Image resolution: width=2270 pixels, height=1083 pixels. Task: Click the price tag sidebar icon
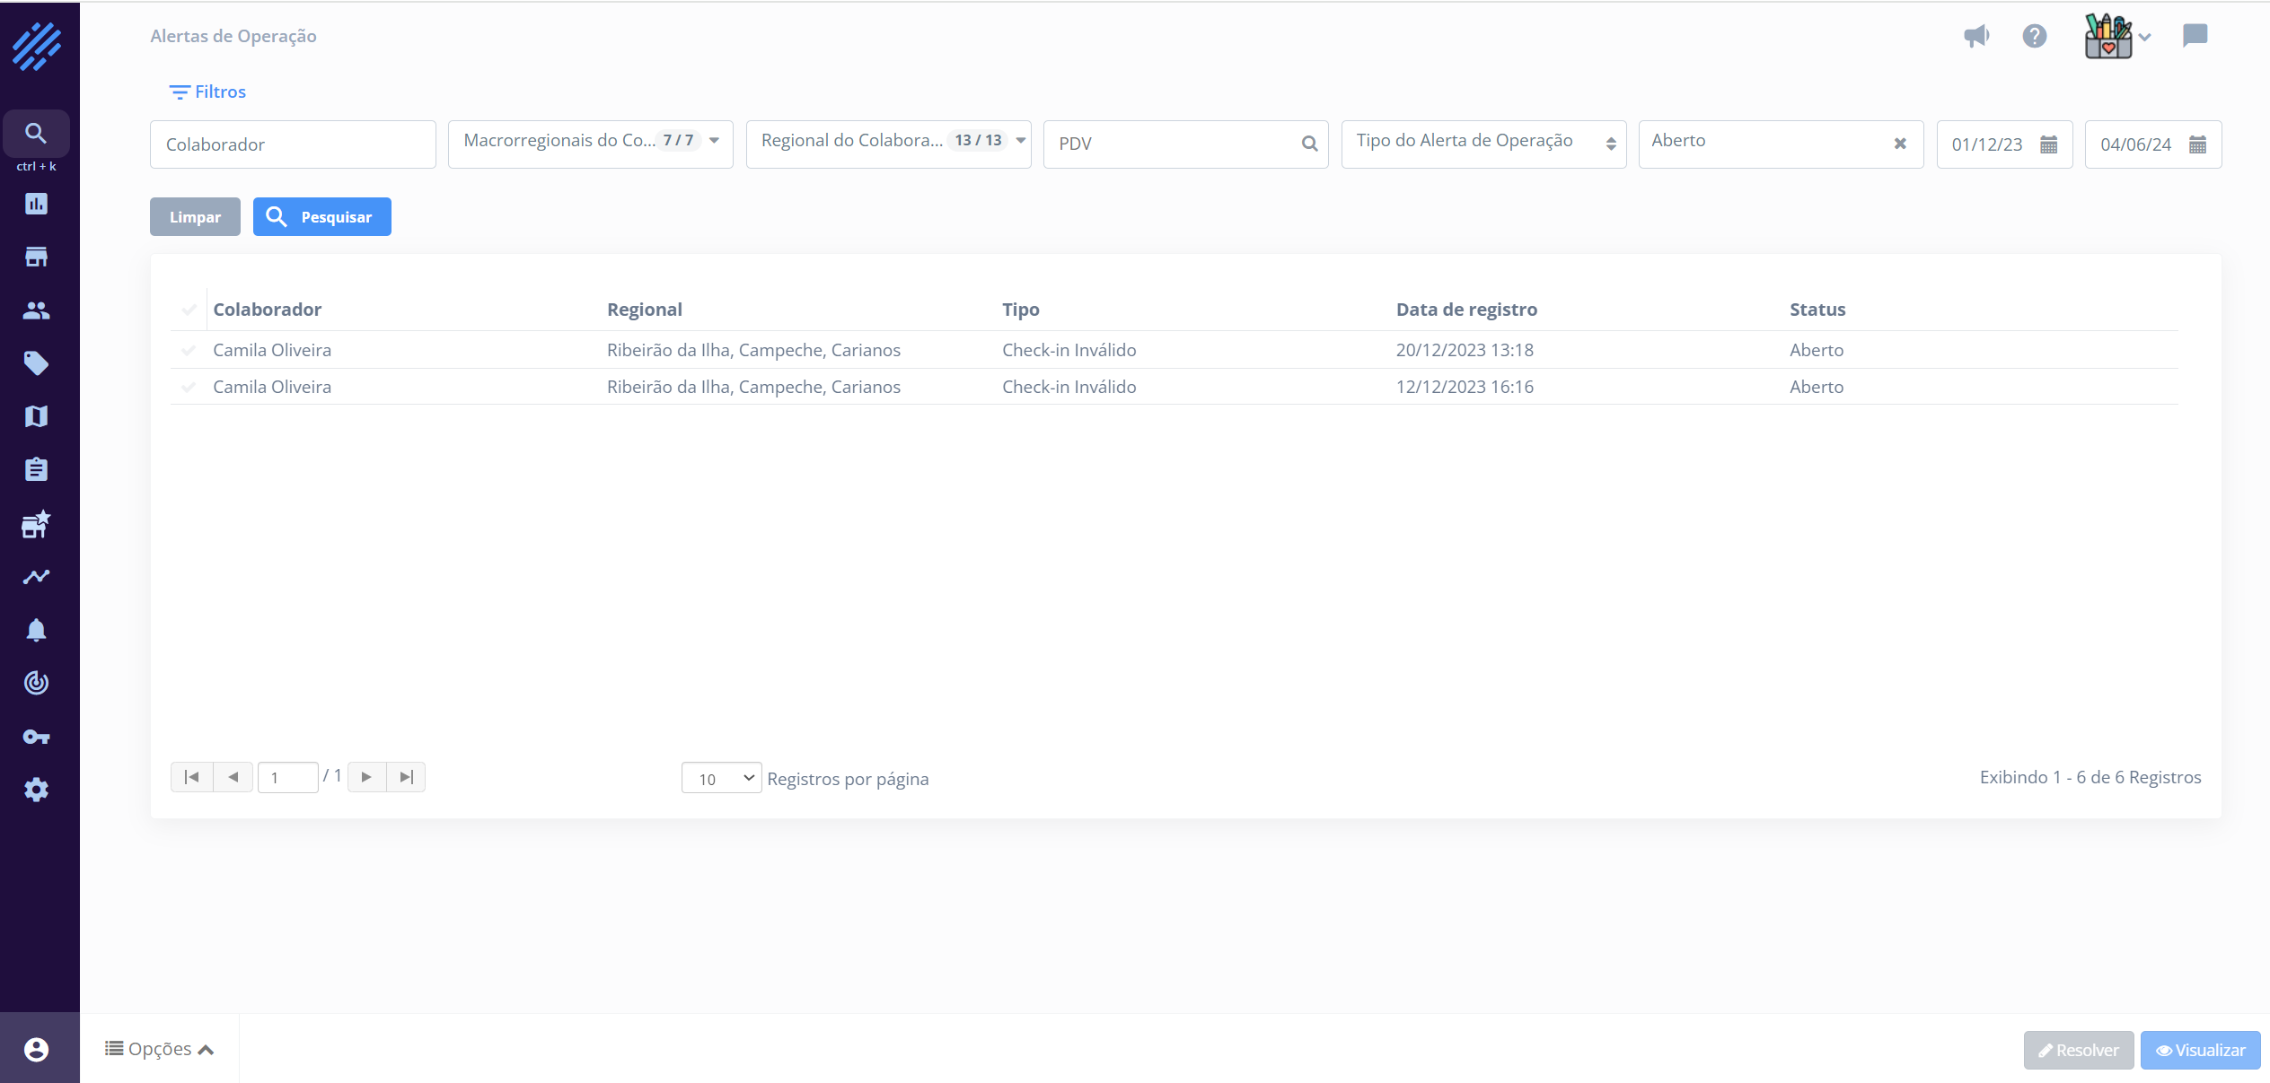(x=36, y=363)
